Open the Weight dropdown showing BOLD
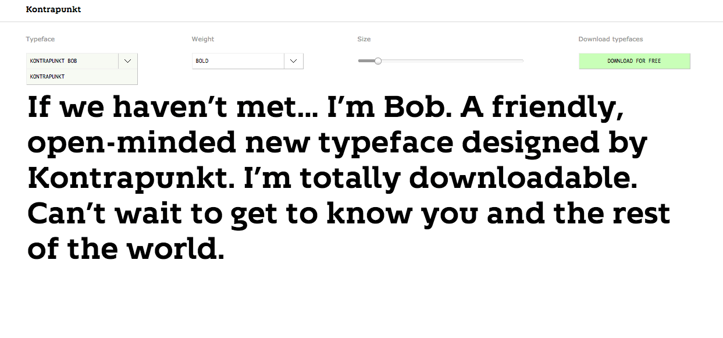Image resolution: width=723 pixels, height=338 pixels. click(x=248, y=61)
